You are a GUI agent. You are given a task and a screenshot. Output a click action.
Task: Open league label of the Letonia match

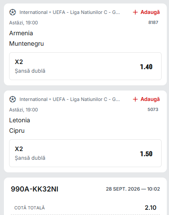point(70,99)
